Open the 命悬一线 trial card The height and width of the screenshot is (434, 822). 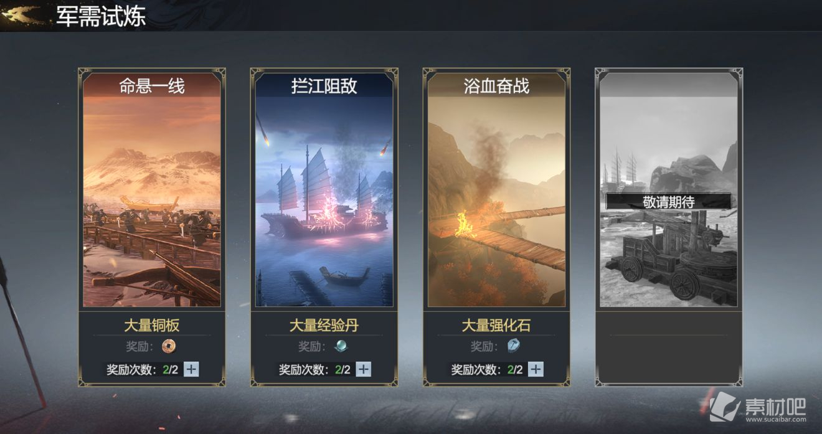click(x=152, y=190)
